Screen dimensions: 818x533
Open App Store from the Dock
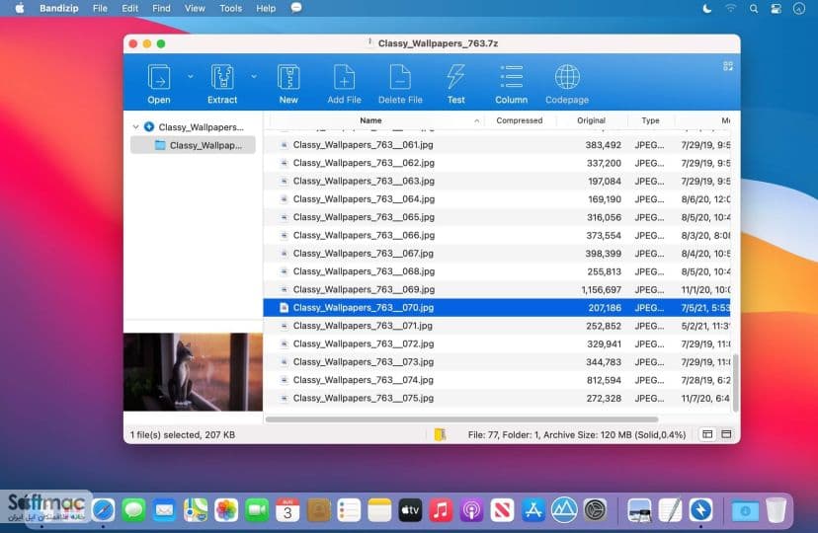(533, 509)
